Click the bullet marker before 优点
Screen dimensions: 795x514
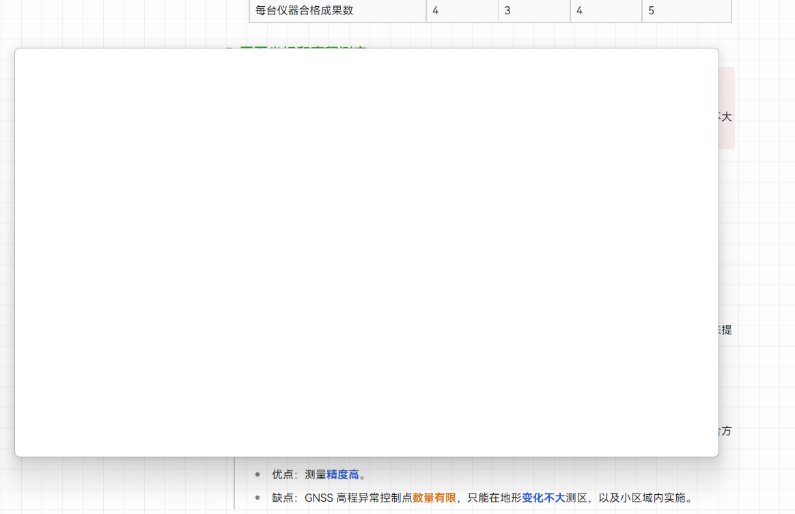coord(256,474)
